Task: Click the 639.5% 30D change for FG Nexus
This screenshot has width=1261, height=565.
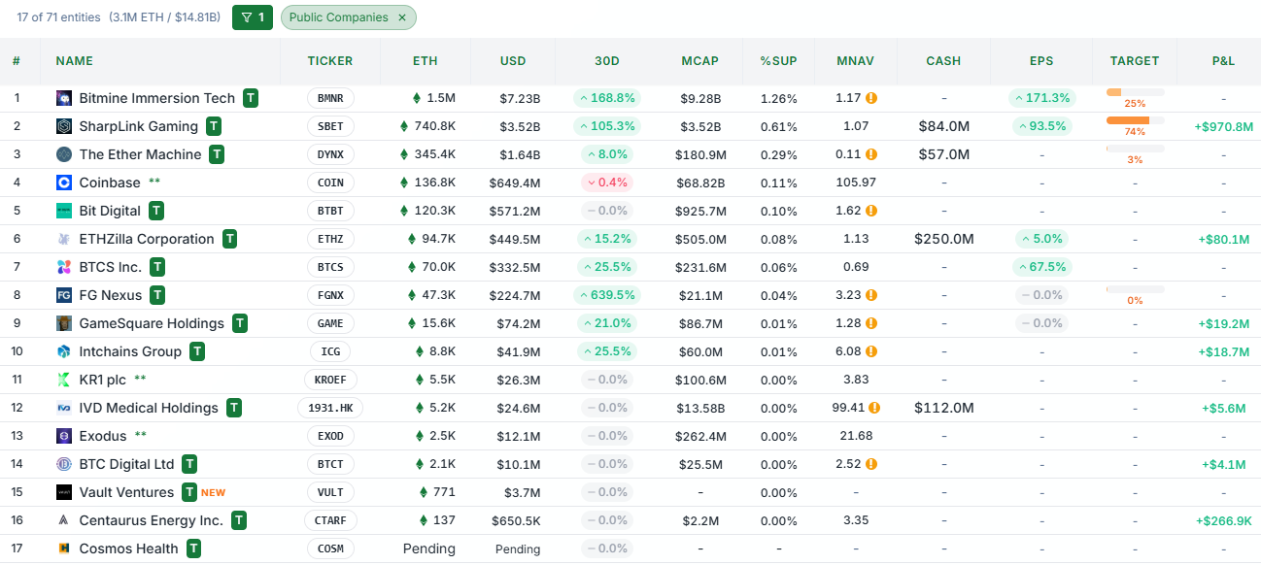Action: click(607, 295)
